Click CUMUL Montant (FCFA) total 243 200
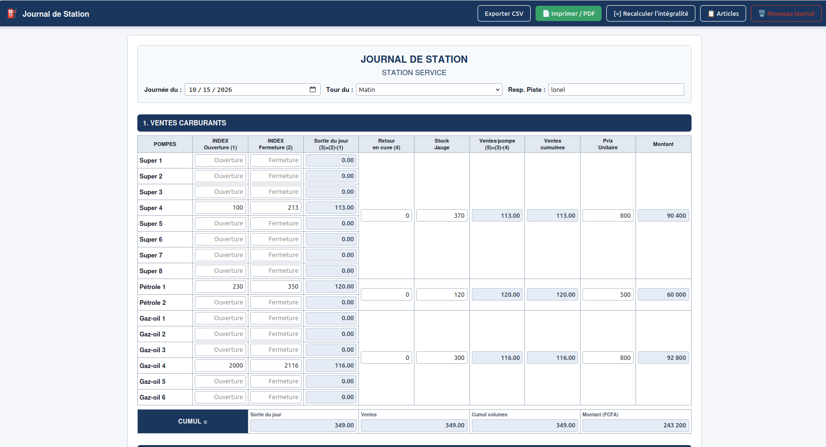The image size is (826, 447). tap(636, 425)
